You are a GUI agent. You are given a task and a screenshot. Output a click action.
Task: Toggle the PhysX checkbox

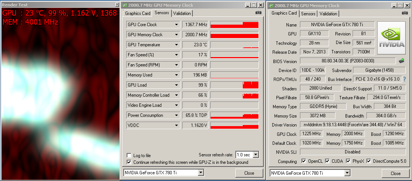pyautogui.click(x=348, y=161)
